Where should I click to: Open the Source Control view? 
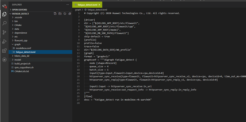pos(5,32)
